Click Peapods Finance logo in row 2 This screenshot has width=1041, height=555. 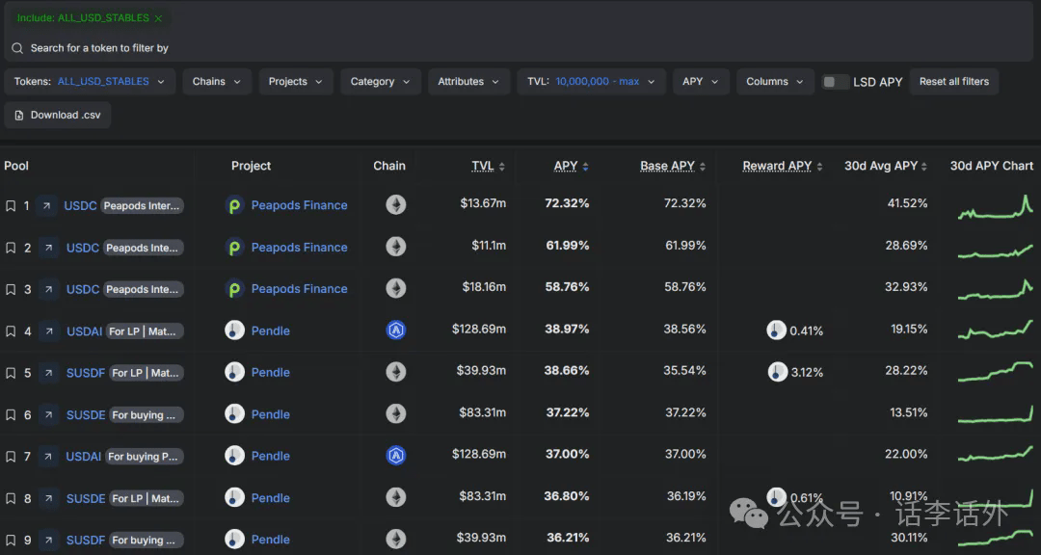pyautogui.click(x=234, y=248)
